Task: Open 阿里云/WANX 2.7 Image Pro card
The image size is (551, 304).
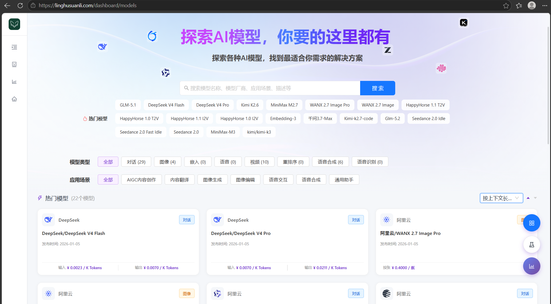Action: (456, 242)
